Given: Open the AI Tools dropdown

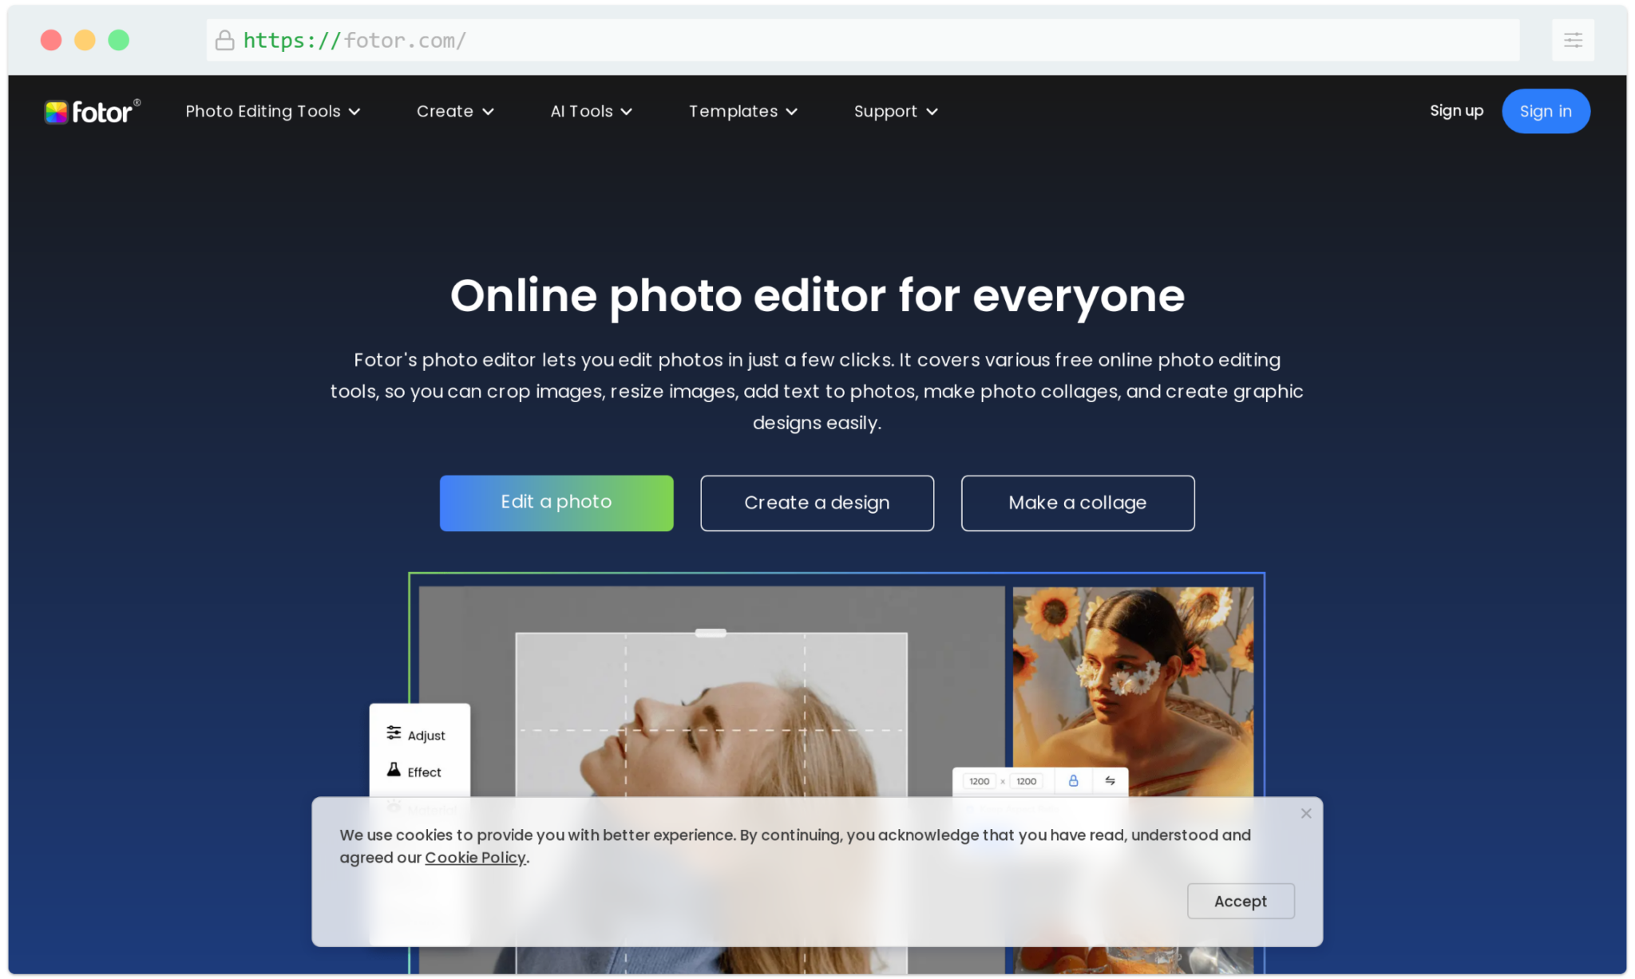Looking at the screenshot, I should coord(591,112).
